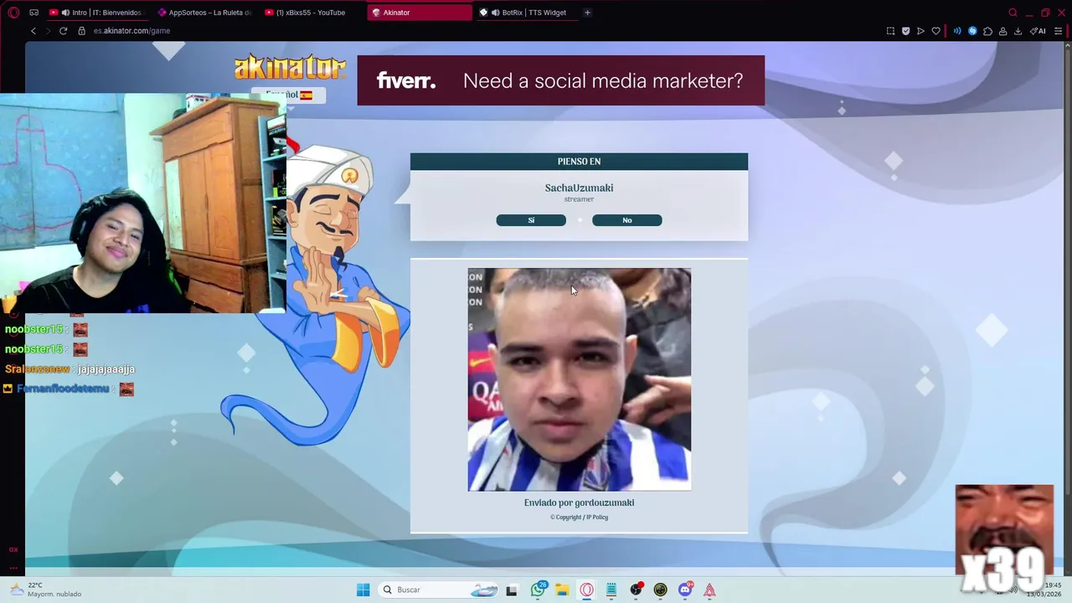Take a snapshot with the toolbar snapshot icon
The width and height of the screenshot is (1072, 603).
890,31
